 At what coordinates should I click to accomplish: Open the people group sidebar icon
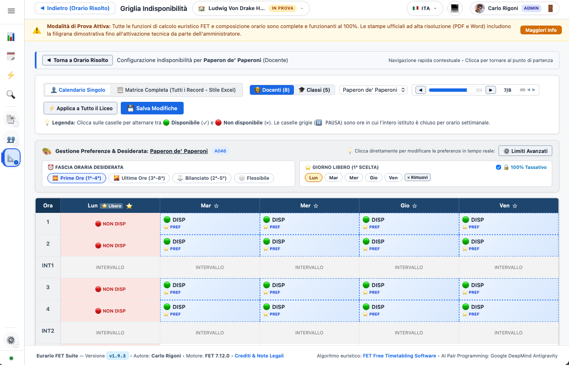coord(11,139)
